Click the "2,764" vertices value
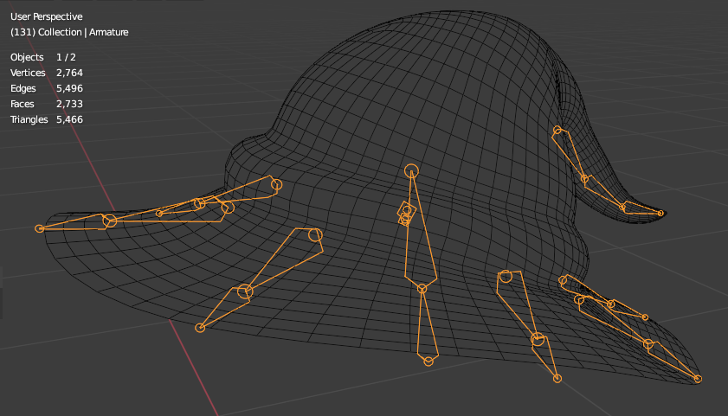Image resolution: width=728 pixels, height=416 pixels. pos(69,73)
